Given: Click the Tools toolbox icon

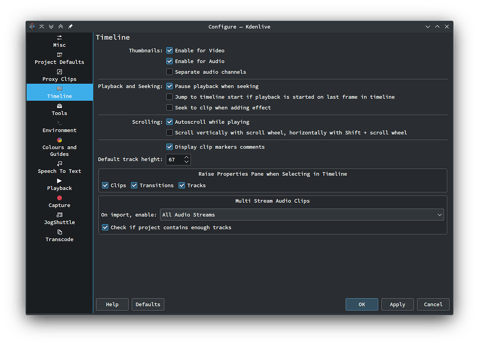Looking at the screenshot, I should tap(59, 106).
